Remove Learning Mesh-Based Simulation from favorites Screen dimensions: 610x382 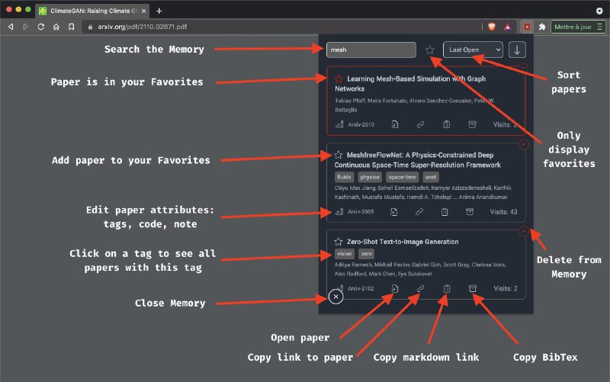pyautogui.click(x=339, y=79)
